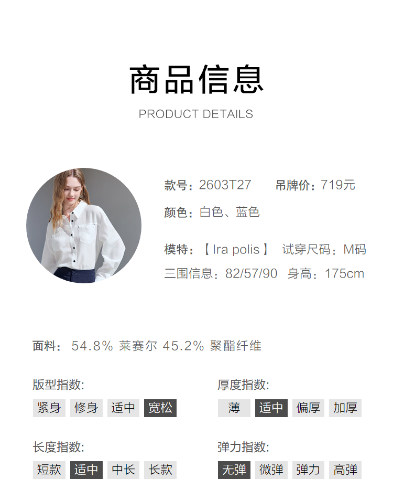Click the 商品信息 heading
The image size is (393, 479).
click(x=196, y=79)
